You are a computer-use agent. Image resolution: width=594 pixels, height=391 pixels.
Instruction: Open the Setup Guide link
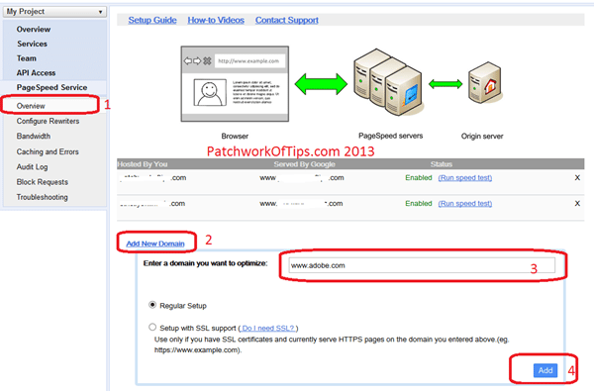152,20
